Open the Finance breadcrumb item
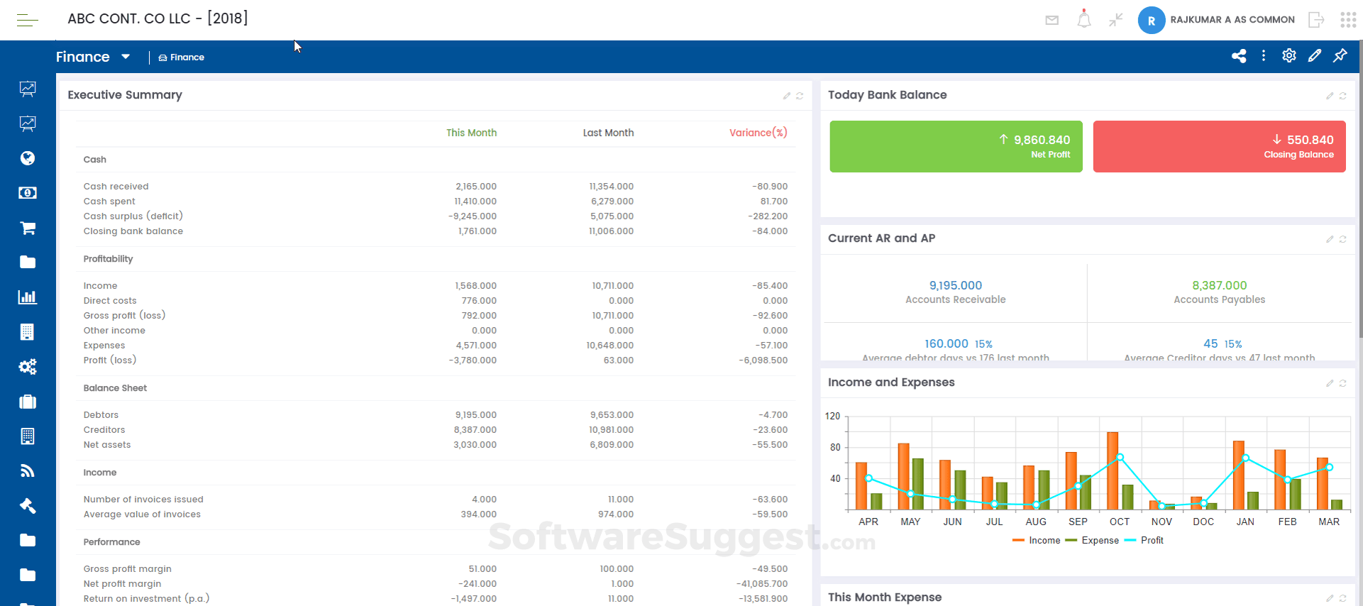This screenshot has height=606, width=1363. [182, 57]
